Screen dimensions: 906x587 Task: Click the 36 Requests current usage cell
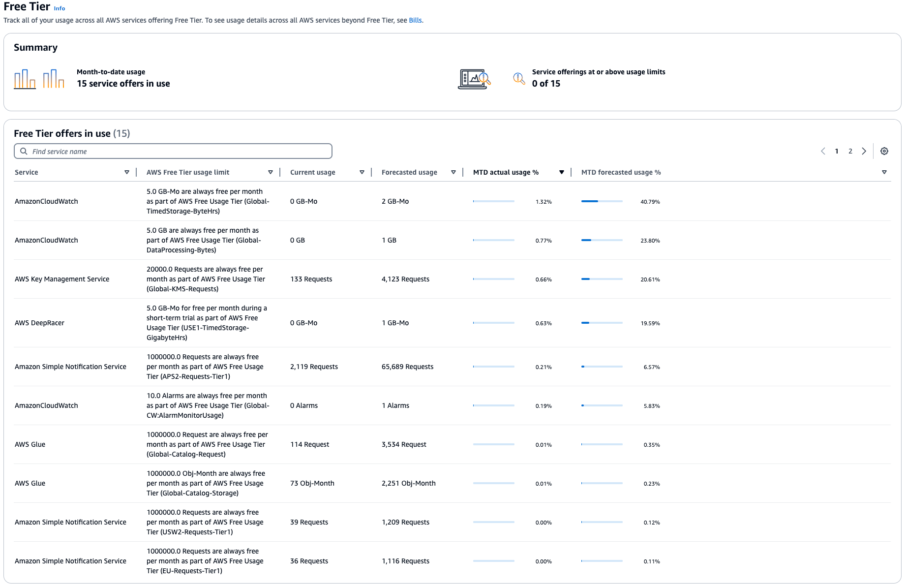click(x=309, y=561)
